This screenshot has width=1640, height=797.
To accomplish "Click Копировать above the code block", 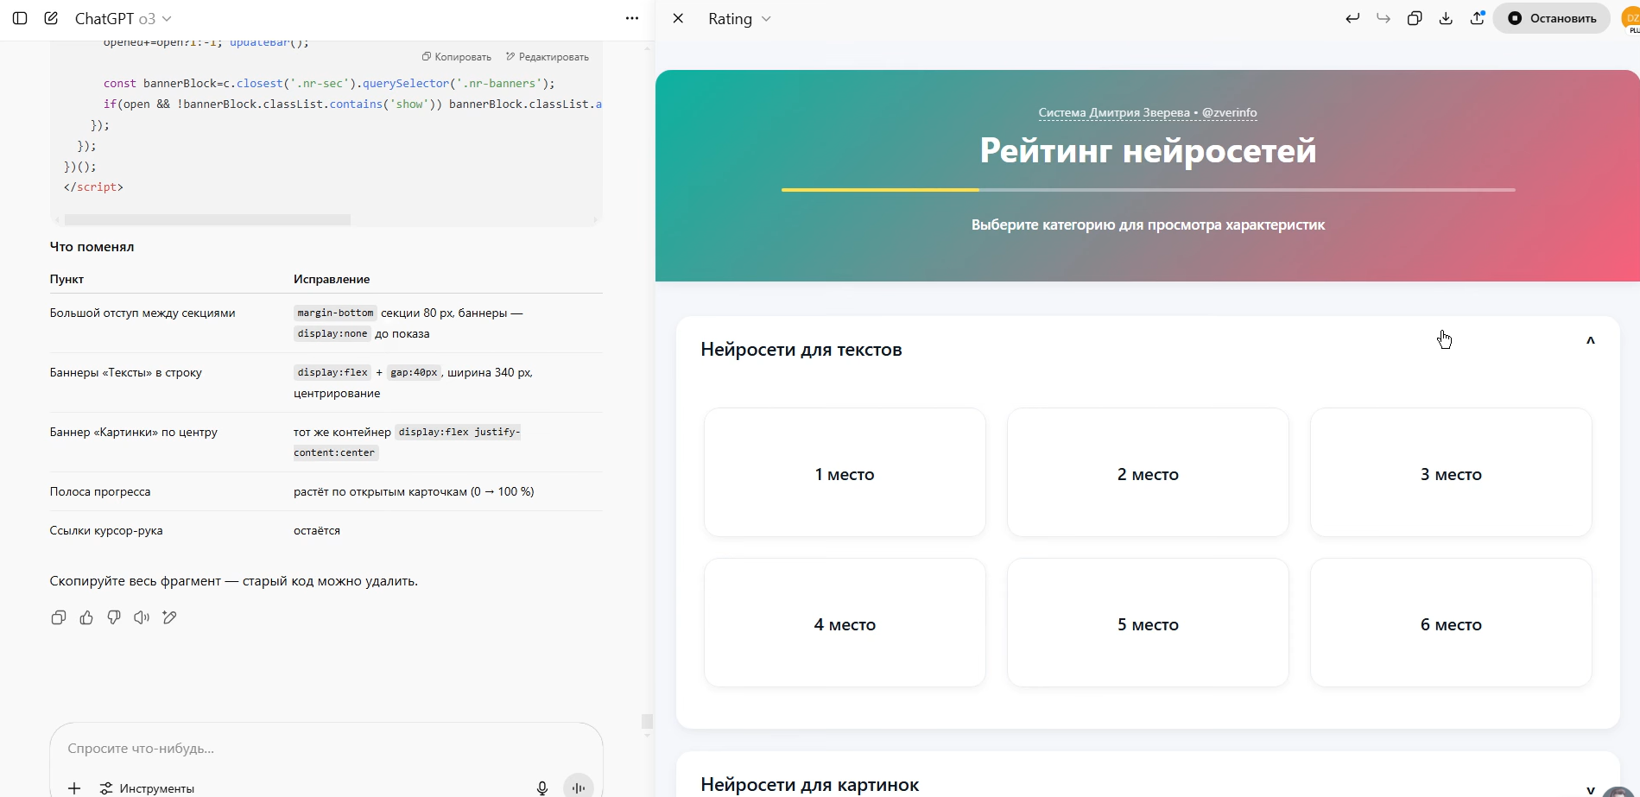I will coord(457,57).
